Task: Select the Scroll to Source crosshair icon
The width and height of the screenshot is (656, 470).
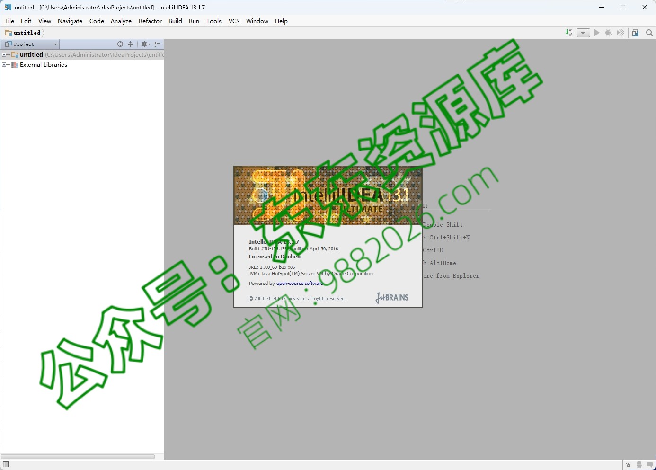Action: tap(120, 44)
